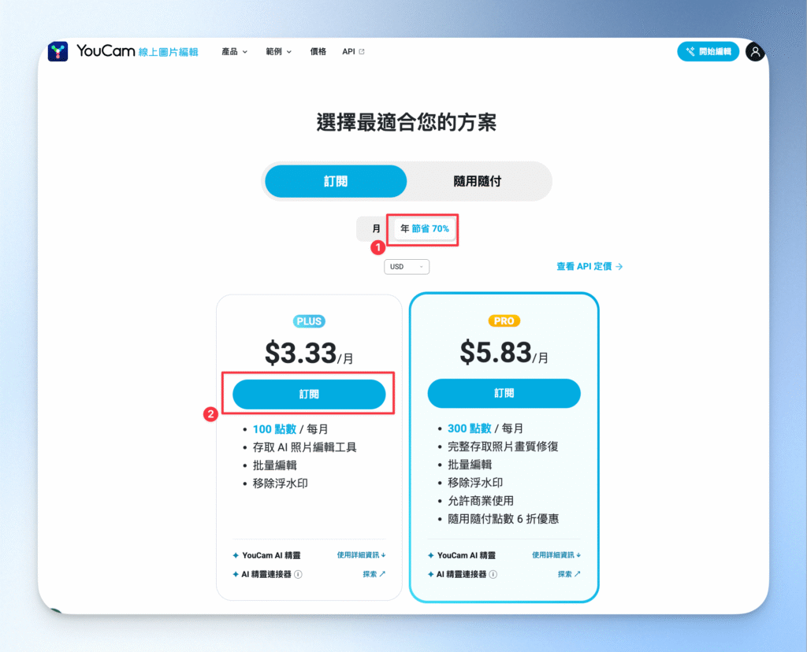Switch billing to 月

pos(376,228)
